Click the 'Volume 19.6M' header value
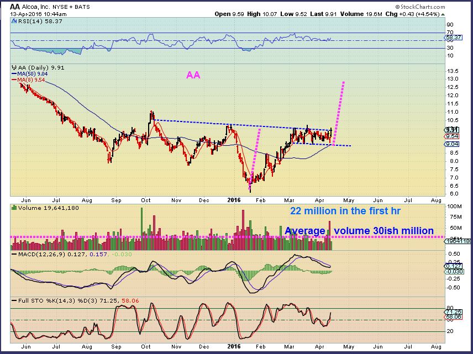Screen dimensions: 473x354 [361, 14]
